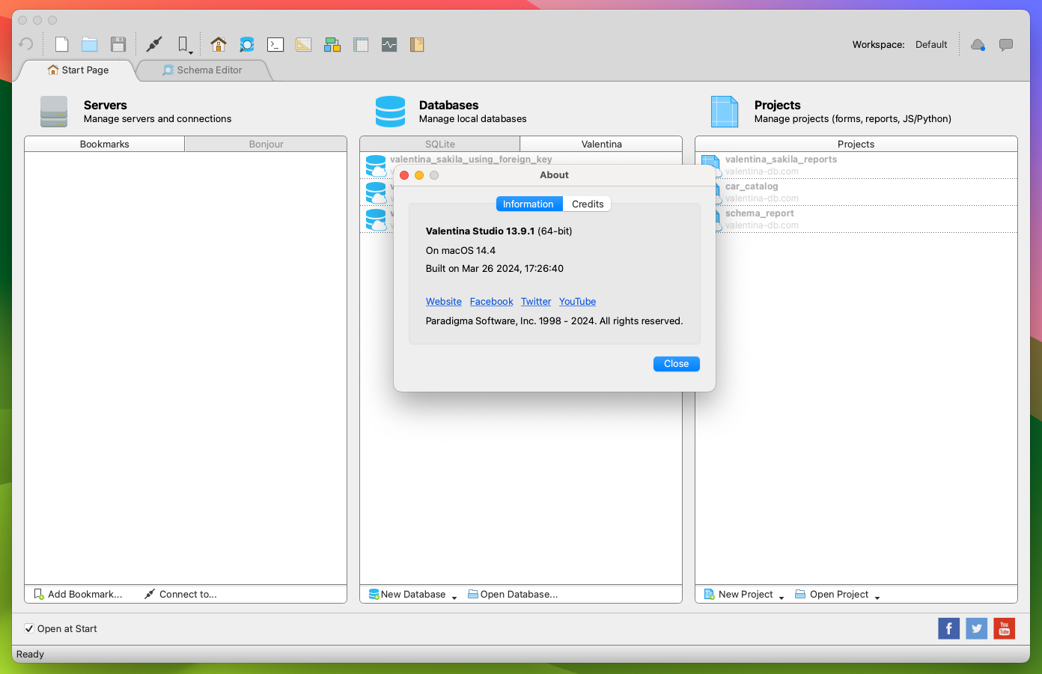Click the Close button in About dialog
Screen dimensions: 1042x674
click(x=677, y=364)
